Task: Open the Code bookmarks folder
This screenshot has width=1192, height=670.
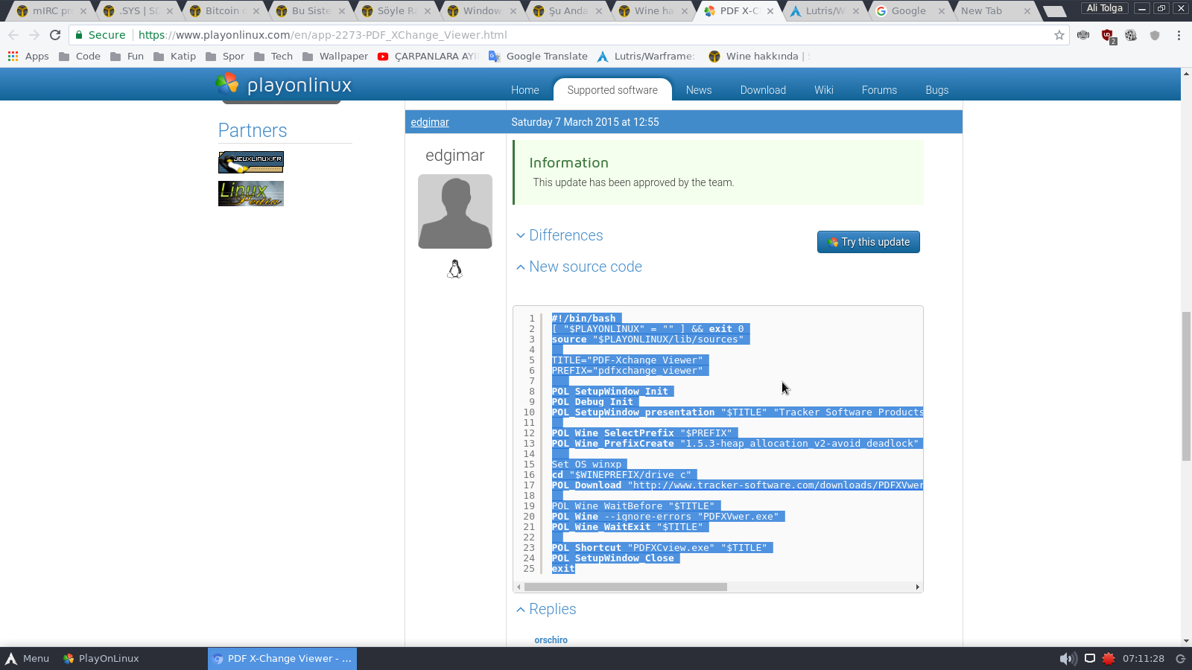Action: (x=80, y=56)
